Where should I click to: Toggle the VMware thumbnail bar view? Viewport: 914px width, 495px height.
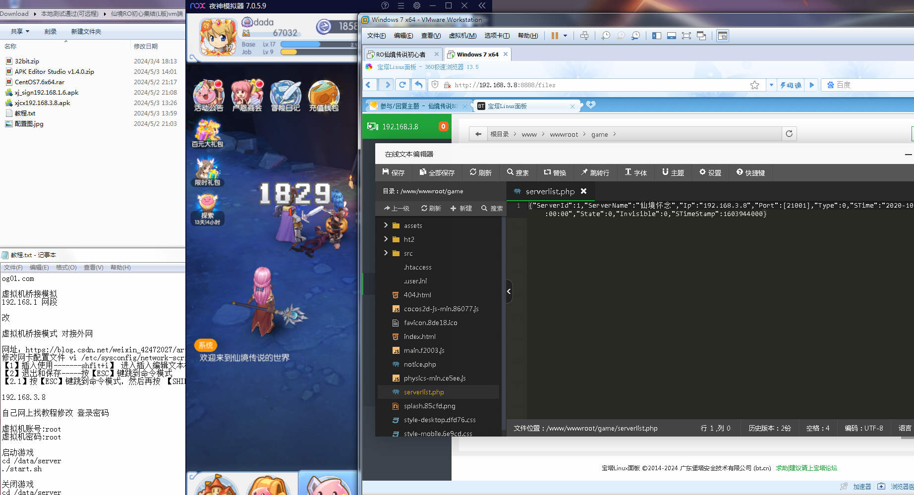[672, 36]
